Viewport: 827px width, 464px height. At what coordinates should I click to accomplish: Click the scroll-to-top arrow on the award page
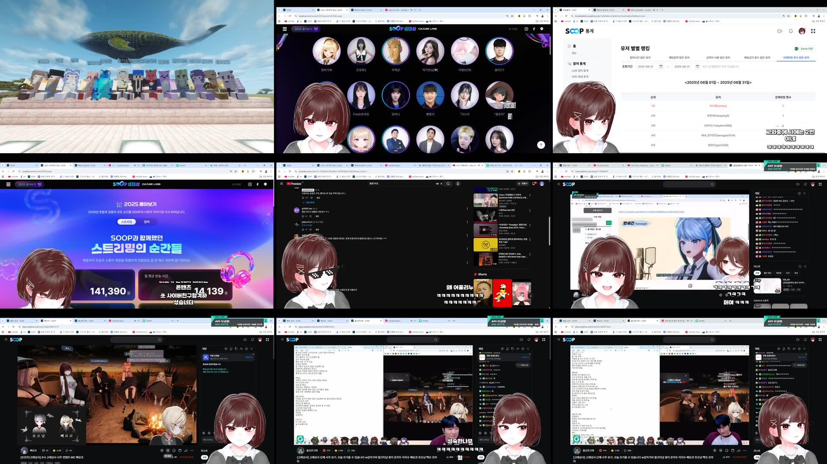point(541,144)
